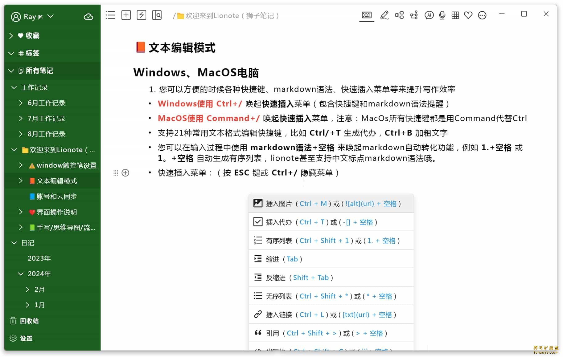
Task: Click the ordered list menu icon
Action: tap(258, 240)
